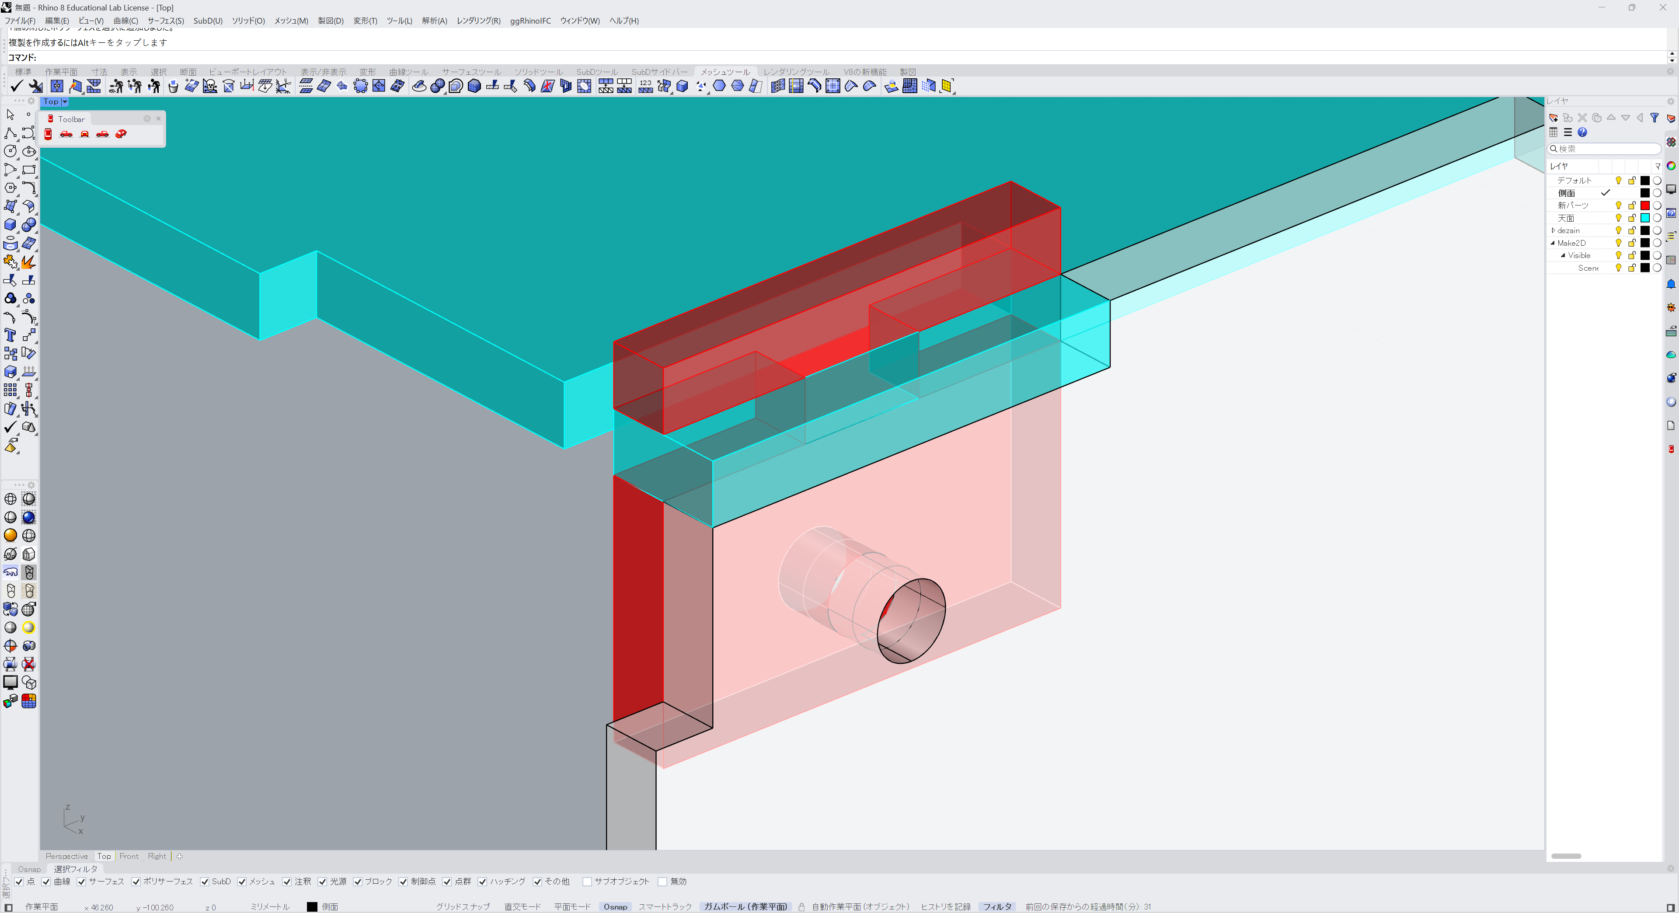Screen dimensions: 1679x913
Task: Uncheck the メッシュ selection filter
Action: 242,882
